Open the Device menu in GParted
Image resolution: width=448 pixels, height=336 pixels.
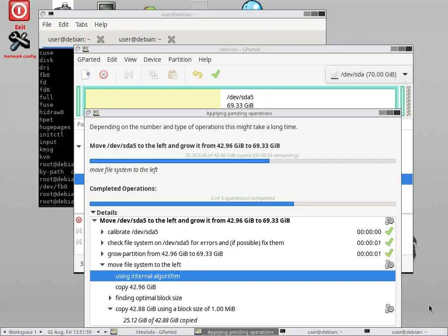(x=152, y=59)
